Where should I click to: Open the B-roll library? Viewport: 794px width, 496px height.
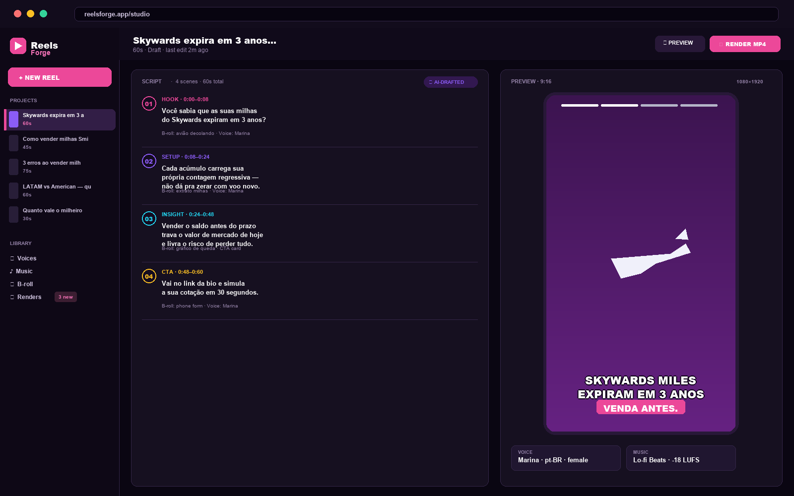[x=22, y=284]
